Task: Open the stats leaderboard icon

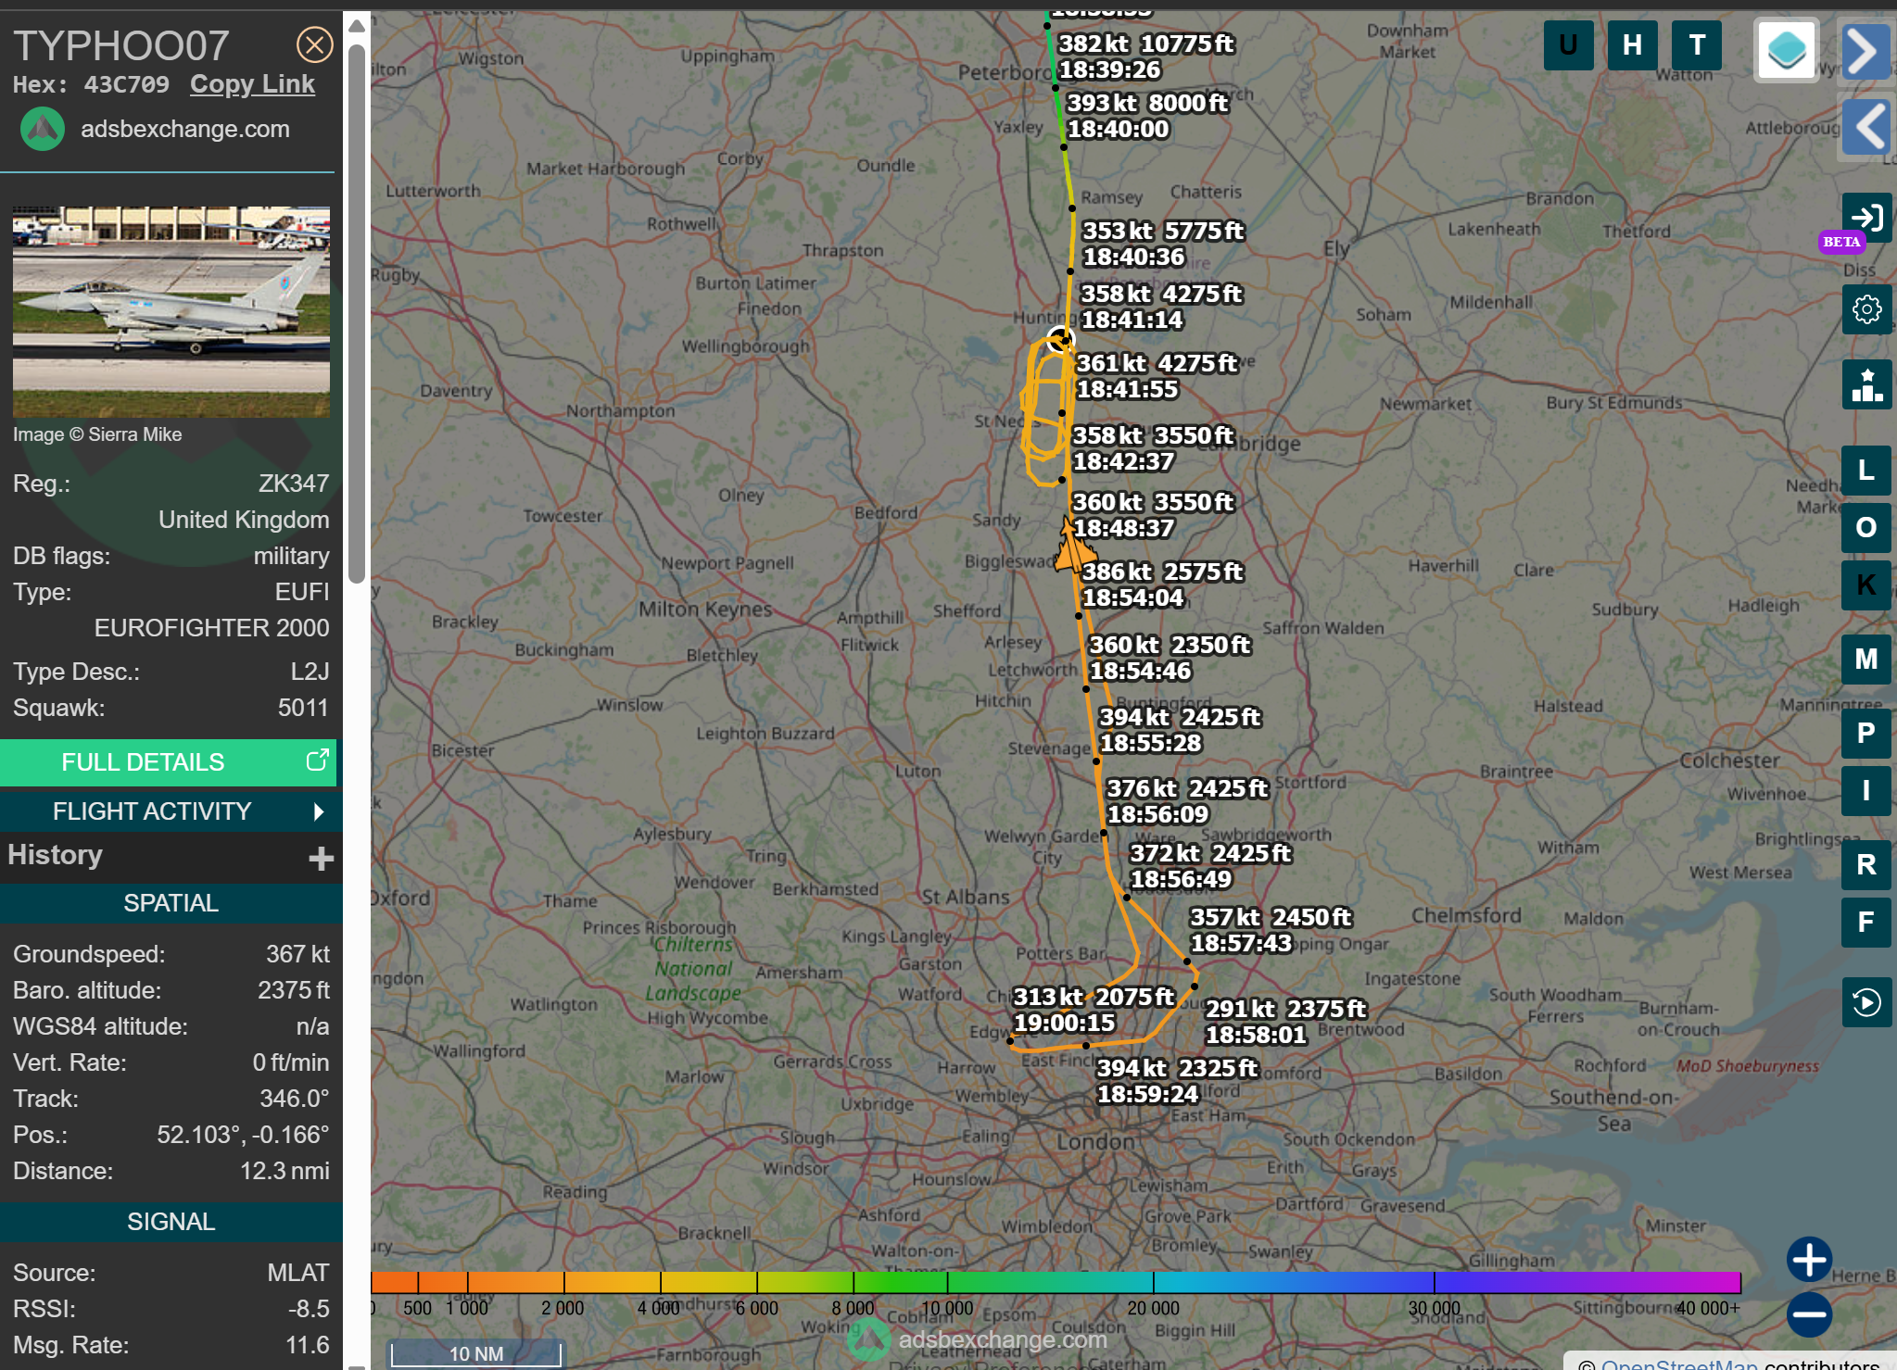Action: click(1865, 383)
